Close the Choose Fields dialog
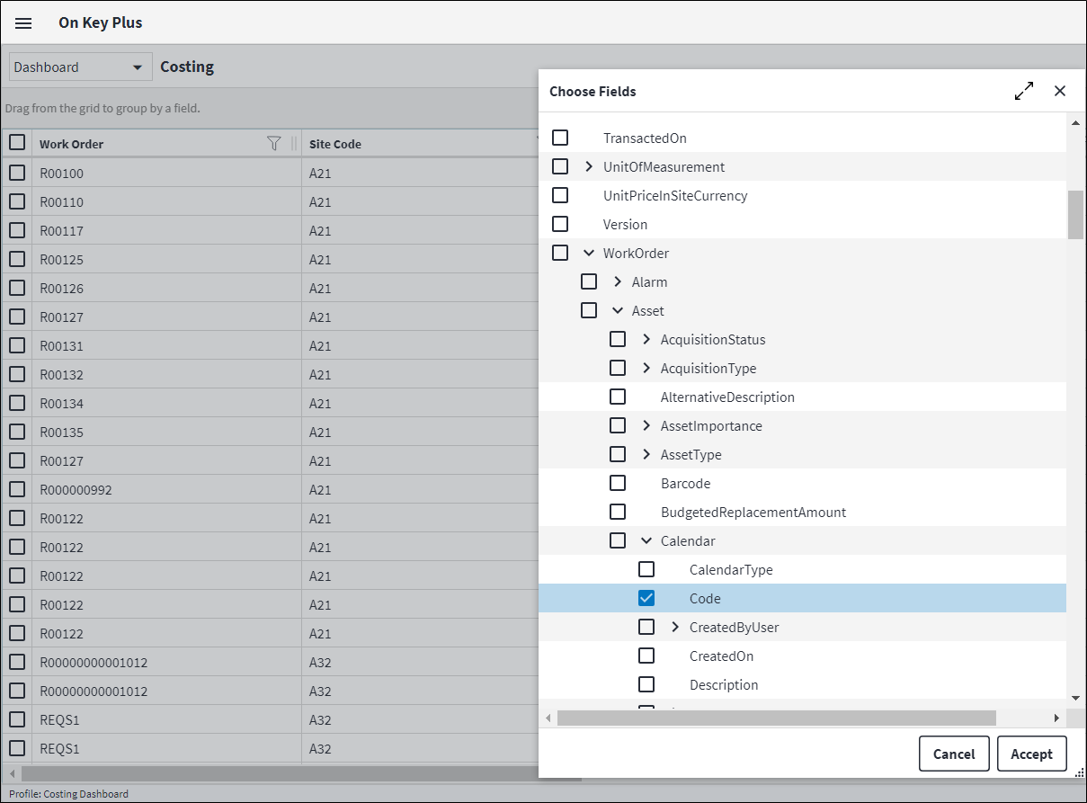 click(x=1060, y=91)
